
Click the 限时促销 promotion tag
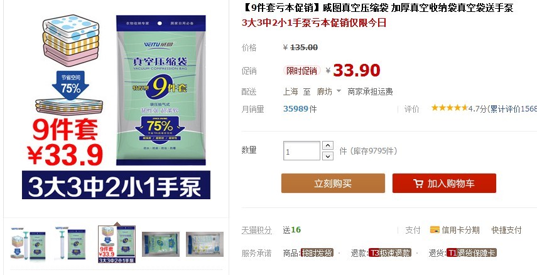tap(301, 71)
